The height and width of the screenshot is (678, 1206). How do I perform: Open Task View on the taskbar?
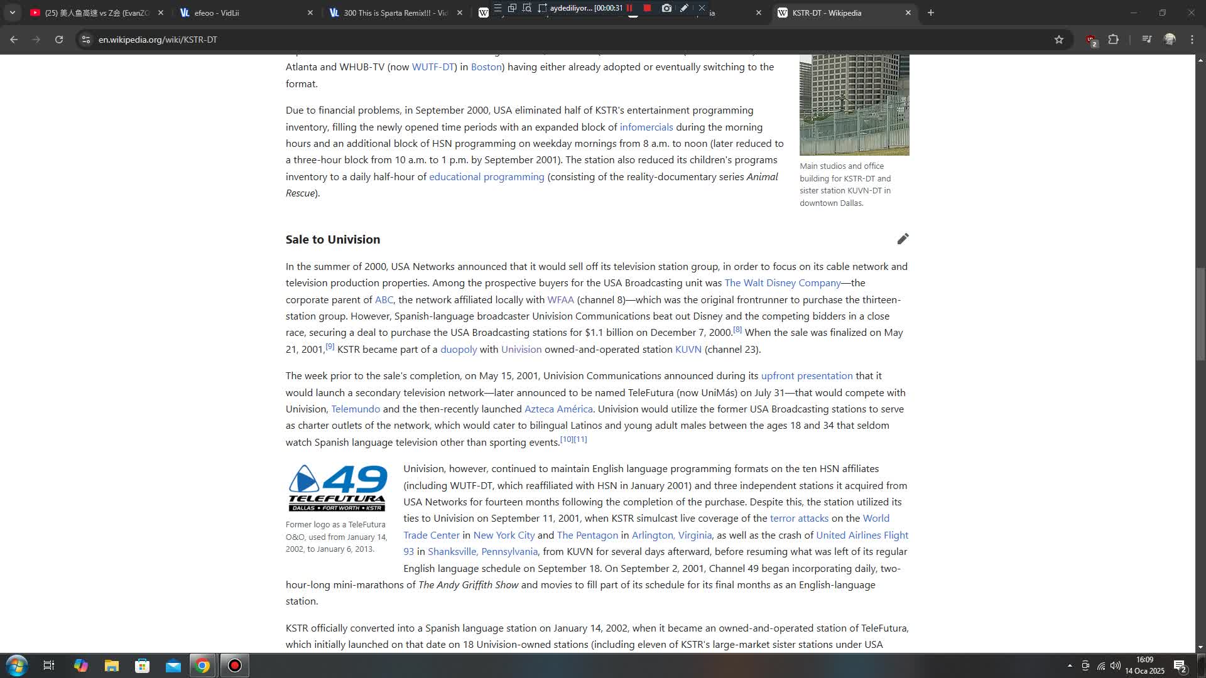point(48,665)
